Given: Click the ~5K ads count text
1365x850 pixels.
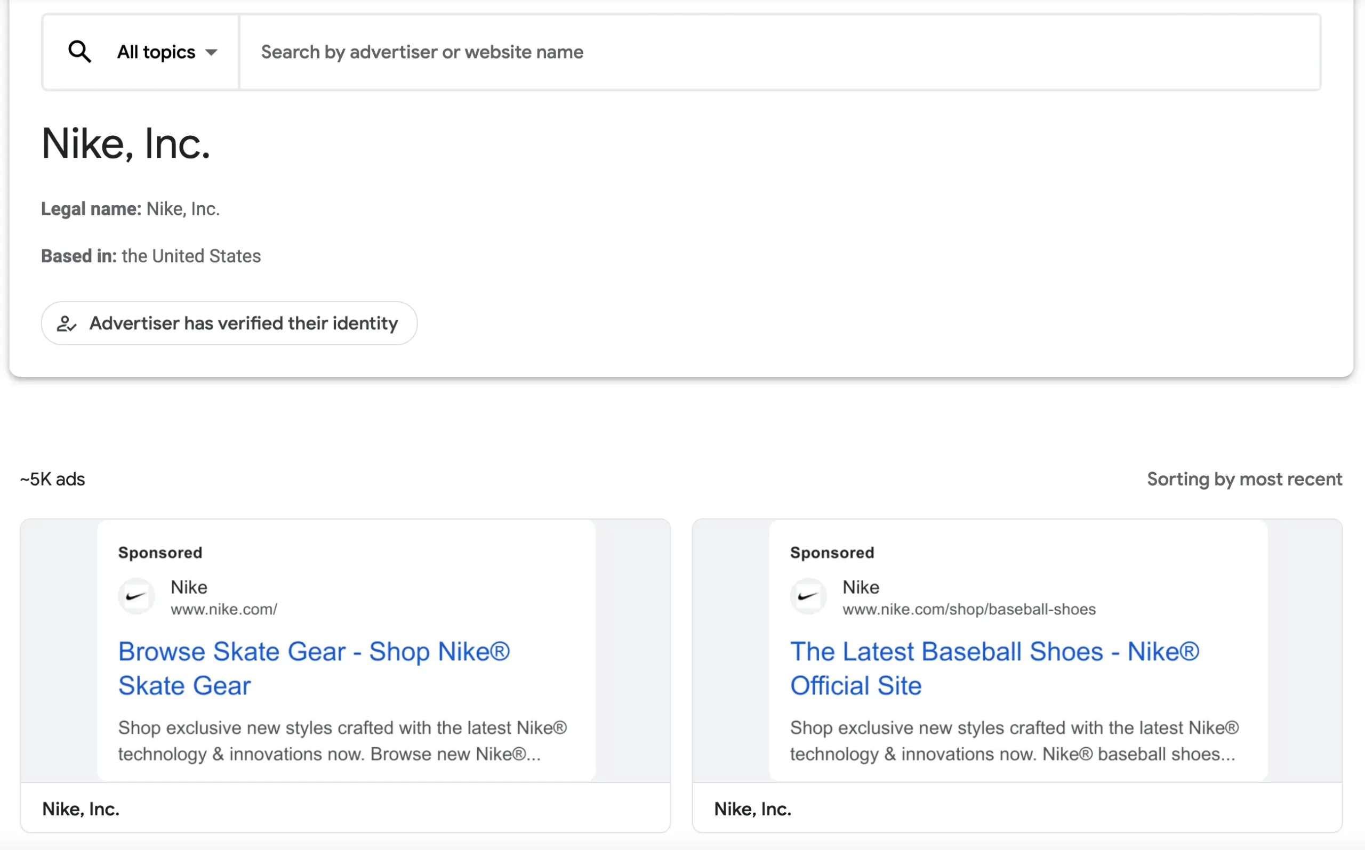Looking at the screenshot, I should 53,480.
